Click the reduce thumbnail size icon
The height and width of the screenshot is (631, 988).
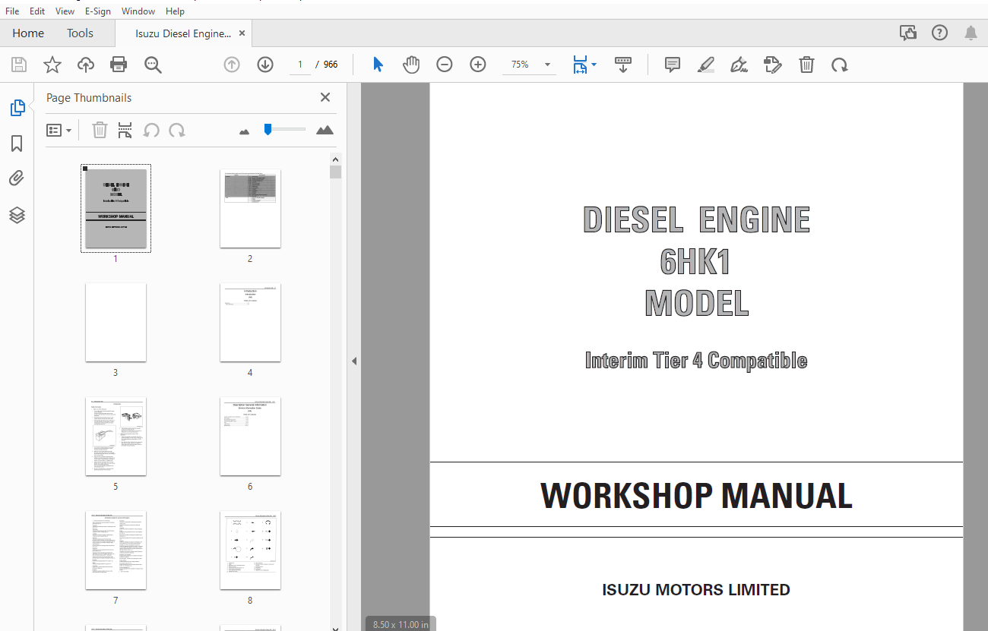244,131
